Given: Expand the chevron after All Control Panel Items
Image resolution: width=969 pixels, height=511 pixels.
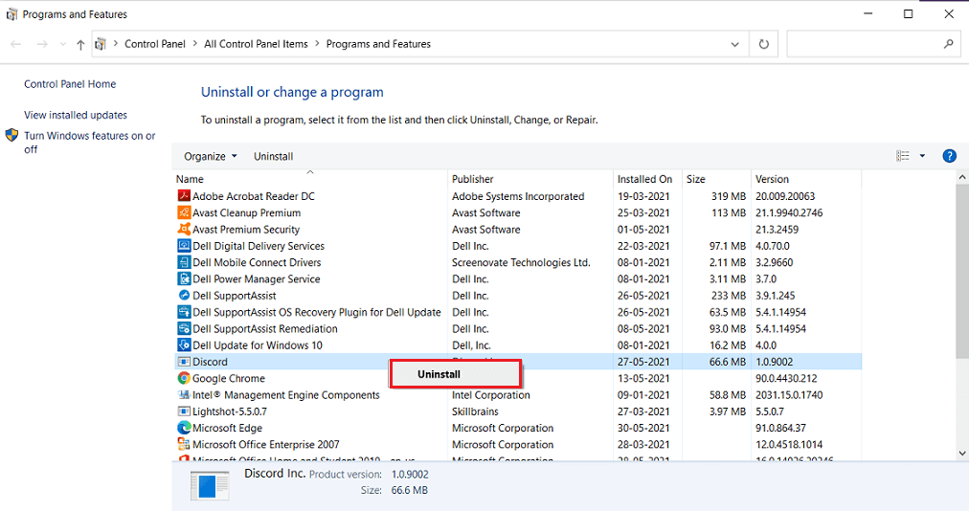Looking at the screenshot, I should coord(317,44).
